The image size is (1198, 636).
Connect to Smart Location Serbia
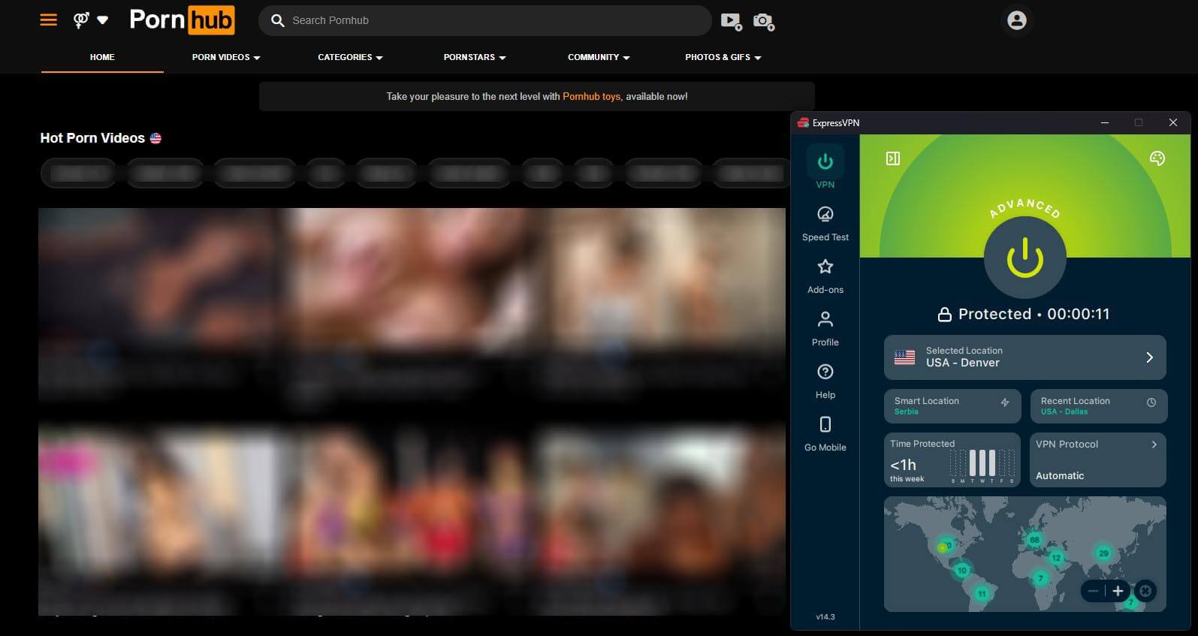point(952,405)
